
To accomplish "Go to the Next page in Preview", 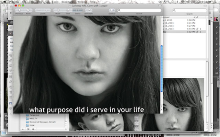I will (x=28, y=10).
